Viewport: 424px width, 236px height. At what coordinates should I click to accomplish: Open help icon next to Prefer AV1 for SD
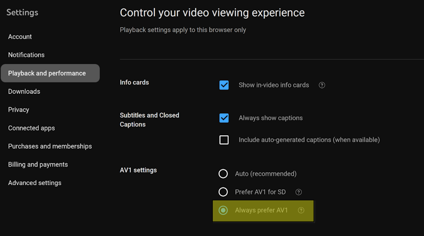coord(299,192)
